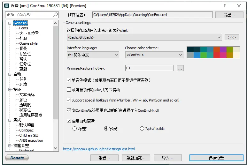Open the 更新 settings page

(23, 69)
